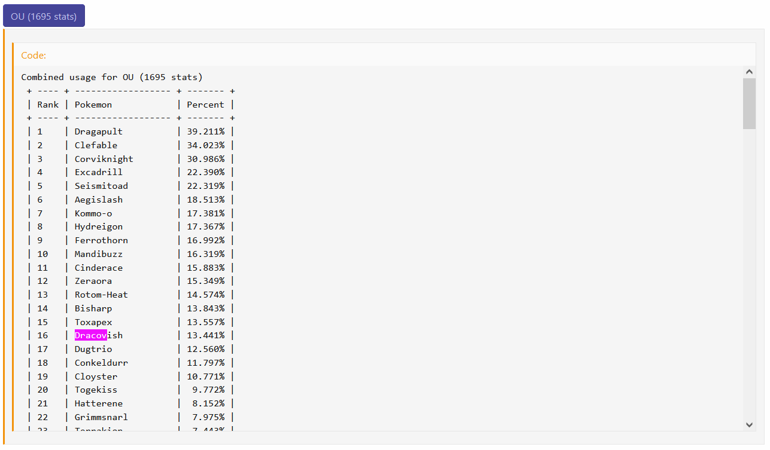Click the Percent column header
The image size is (770, 450).
point(205,105)
